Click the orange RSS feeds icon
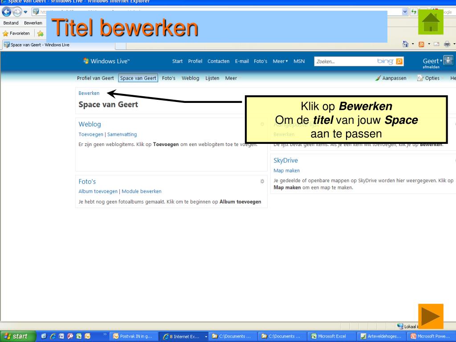This screenshot has height=342, width=456. 421,44
